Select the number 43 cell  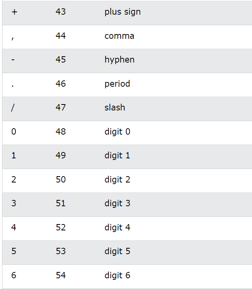pyautogui.click(x=61, y=11)
